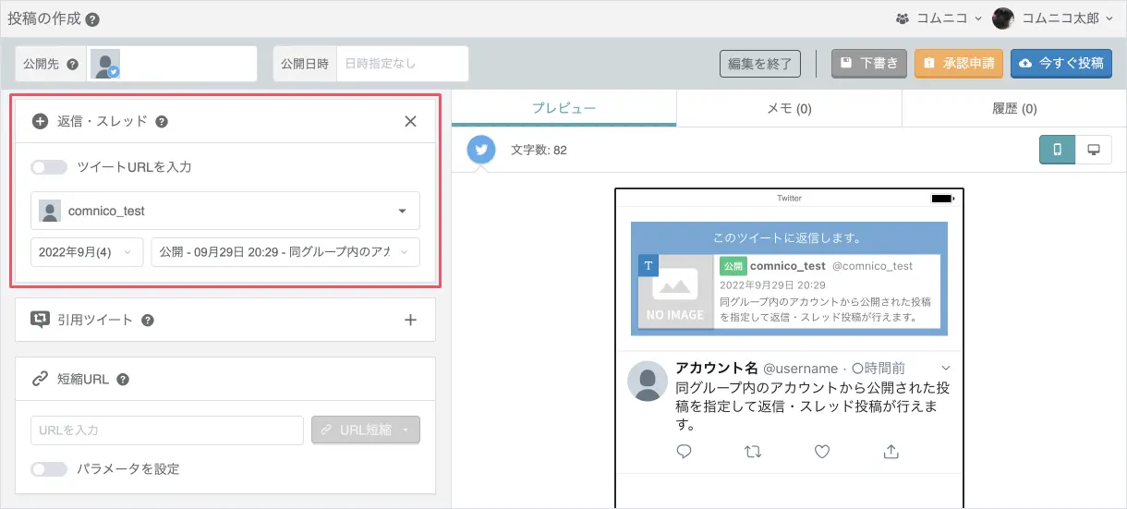This screenshot has width=1127, height=509.
Task: Open the URL短縮 button dropdown arrow
Action: coord(406,430)
